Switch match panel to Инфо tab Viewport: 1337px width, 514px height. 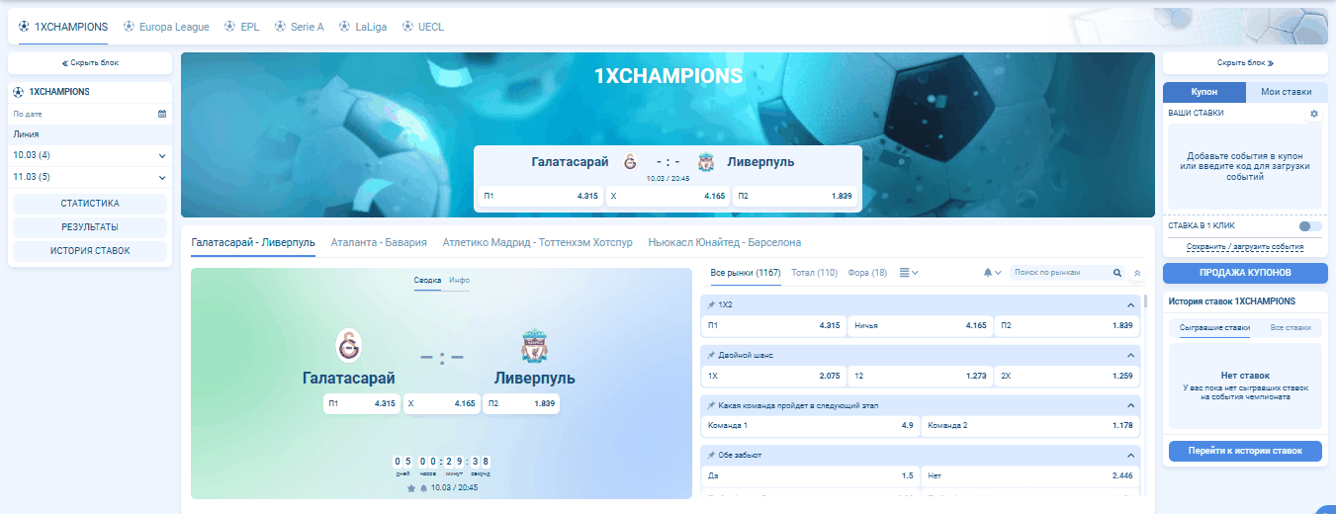click(x=459, y=281)
